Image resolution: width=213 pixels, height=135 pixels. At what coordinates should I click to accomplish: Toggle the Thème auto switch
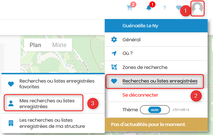coord(155,110)
